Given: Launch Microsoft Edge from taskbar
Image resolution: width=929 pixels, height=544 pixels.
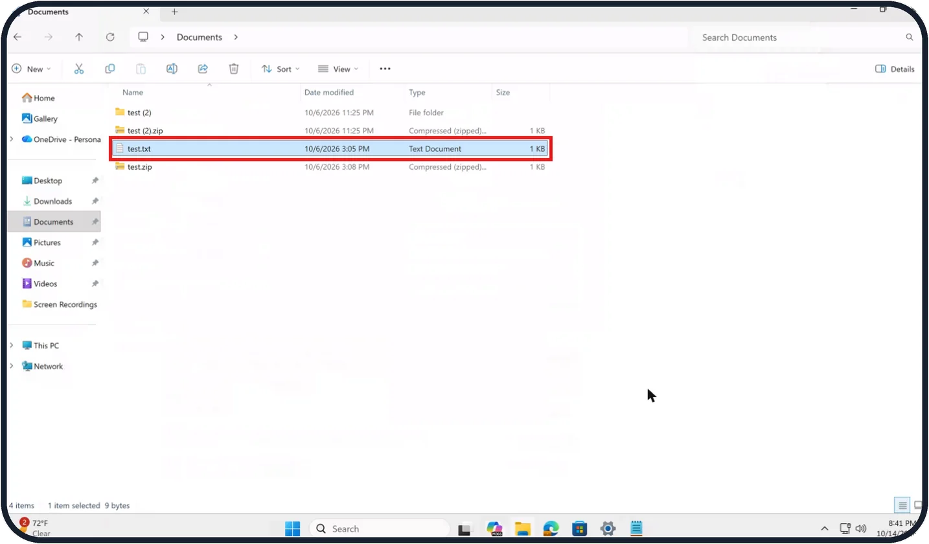Looking at the screenshot, I should coord(551,528).
